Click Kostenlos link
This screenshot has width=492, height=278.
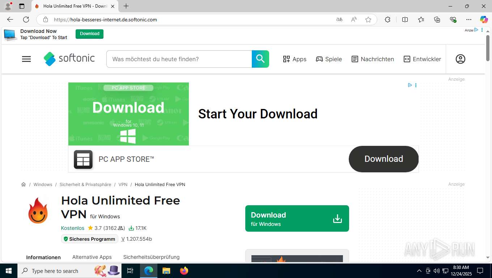(73, 228)
